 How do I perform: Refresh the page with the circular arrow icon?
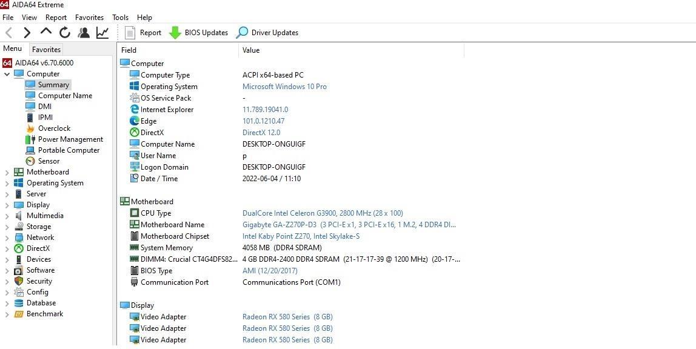point(65,32)
